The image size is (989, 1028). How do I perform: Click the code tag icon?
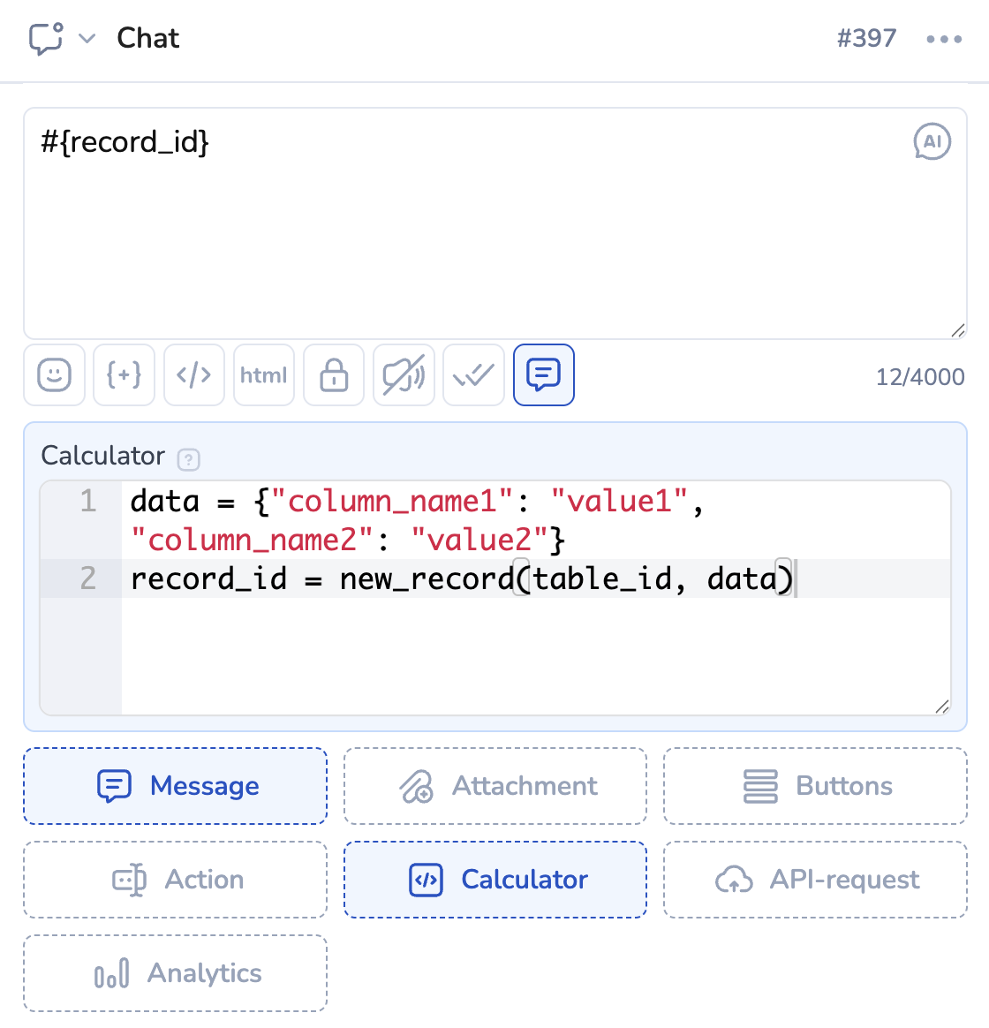click(194, 375)
